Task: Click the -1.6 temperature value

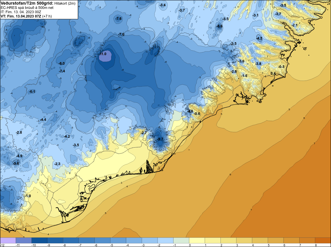Action: [x=244, y=76]
